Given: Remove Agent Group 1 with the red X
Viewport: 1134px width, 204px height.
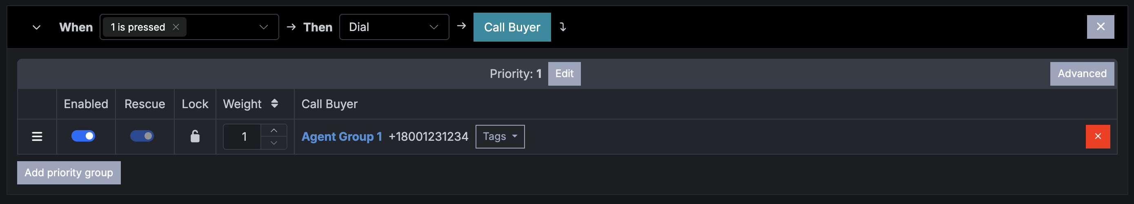Looking at the screenshot, I should 1097,136.
